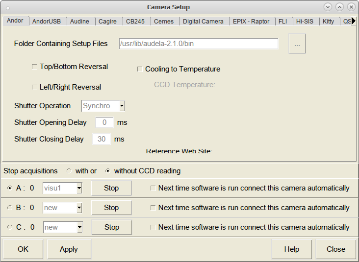This screenshot has height=262, width=359.
Task: Select the Kitty tab
Action: coord(328,22)
